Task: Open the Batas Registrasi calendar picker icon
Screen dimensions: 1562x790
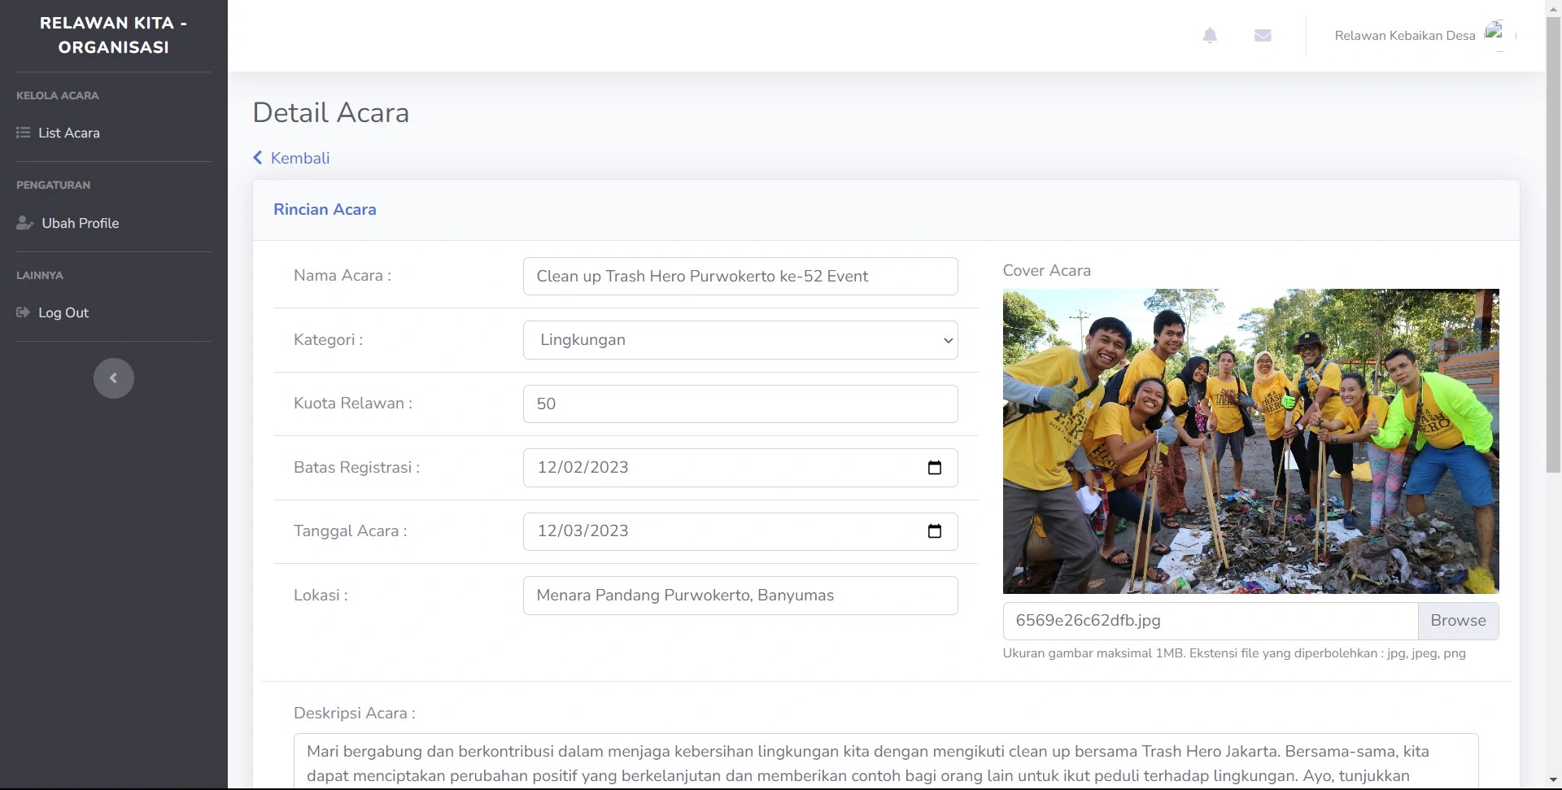Action: [x=935, y=468]
